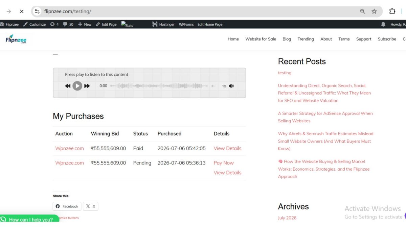The height and width of the screenshot is (228, 406).
Task: Open the About navigation link
Action: pyautogui.click(x=326, y=39)
